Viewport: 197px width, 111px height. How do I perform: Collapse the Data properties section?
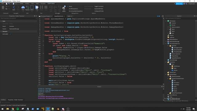pos(1,21)
